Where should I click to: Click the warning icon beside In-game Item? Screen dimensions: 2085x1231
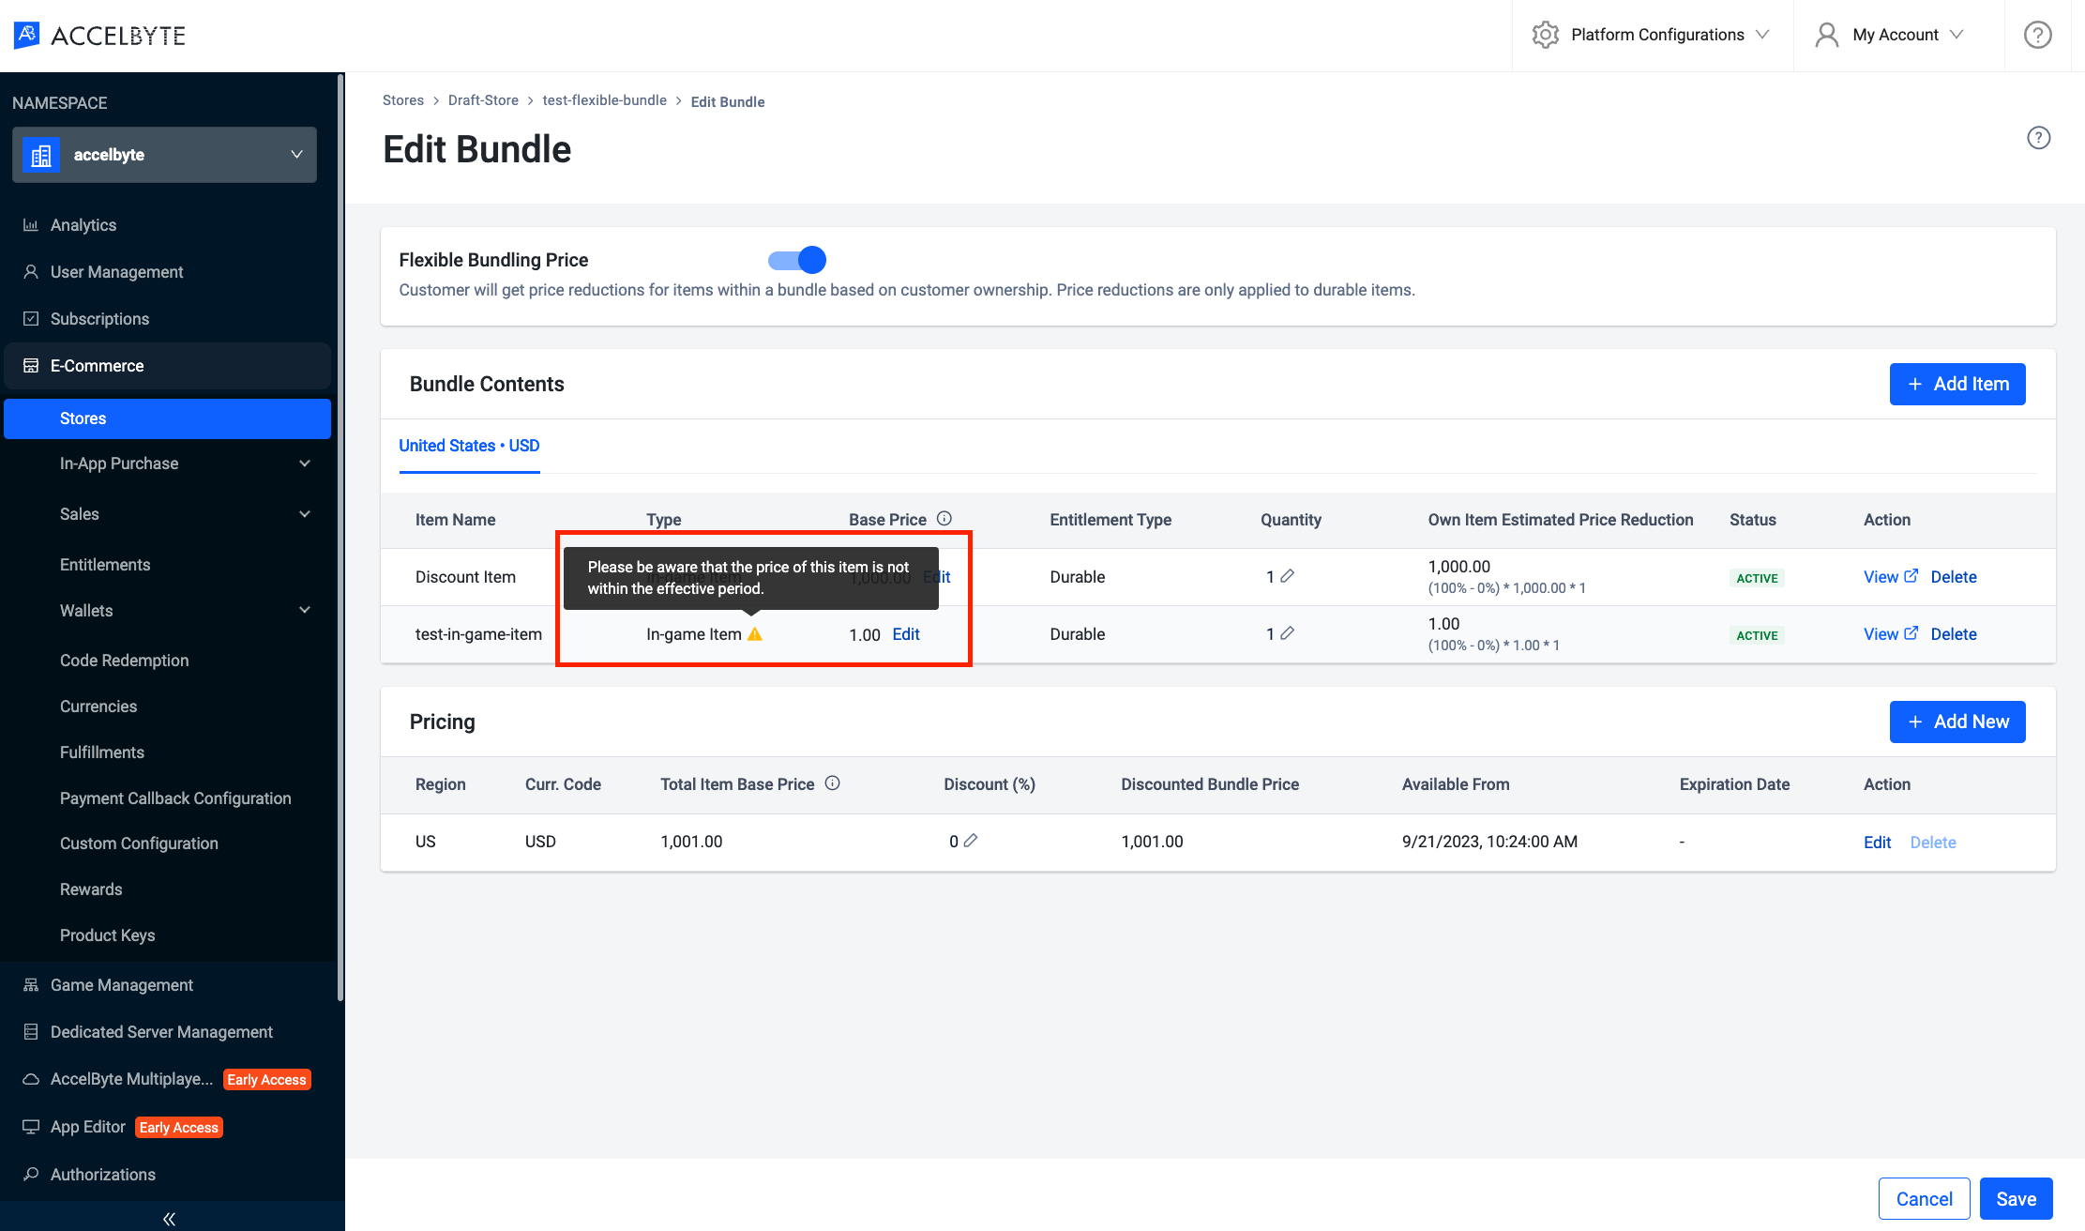tap(754, 633)
